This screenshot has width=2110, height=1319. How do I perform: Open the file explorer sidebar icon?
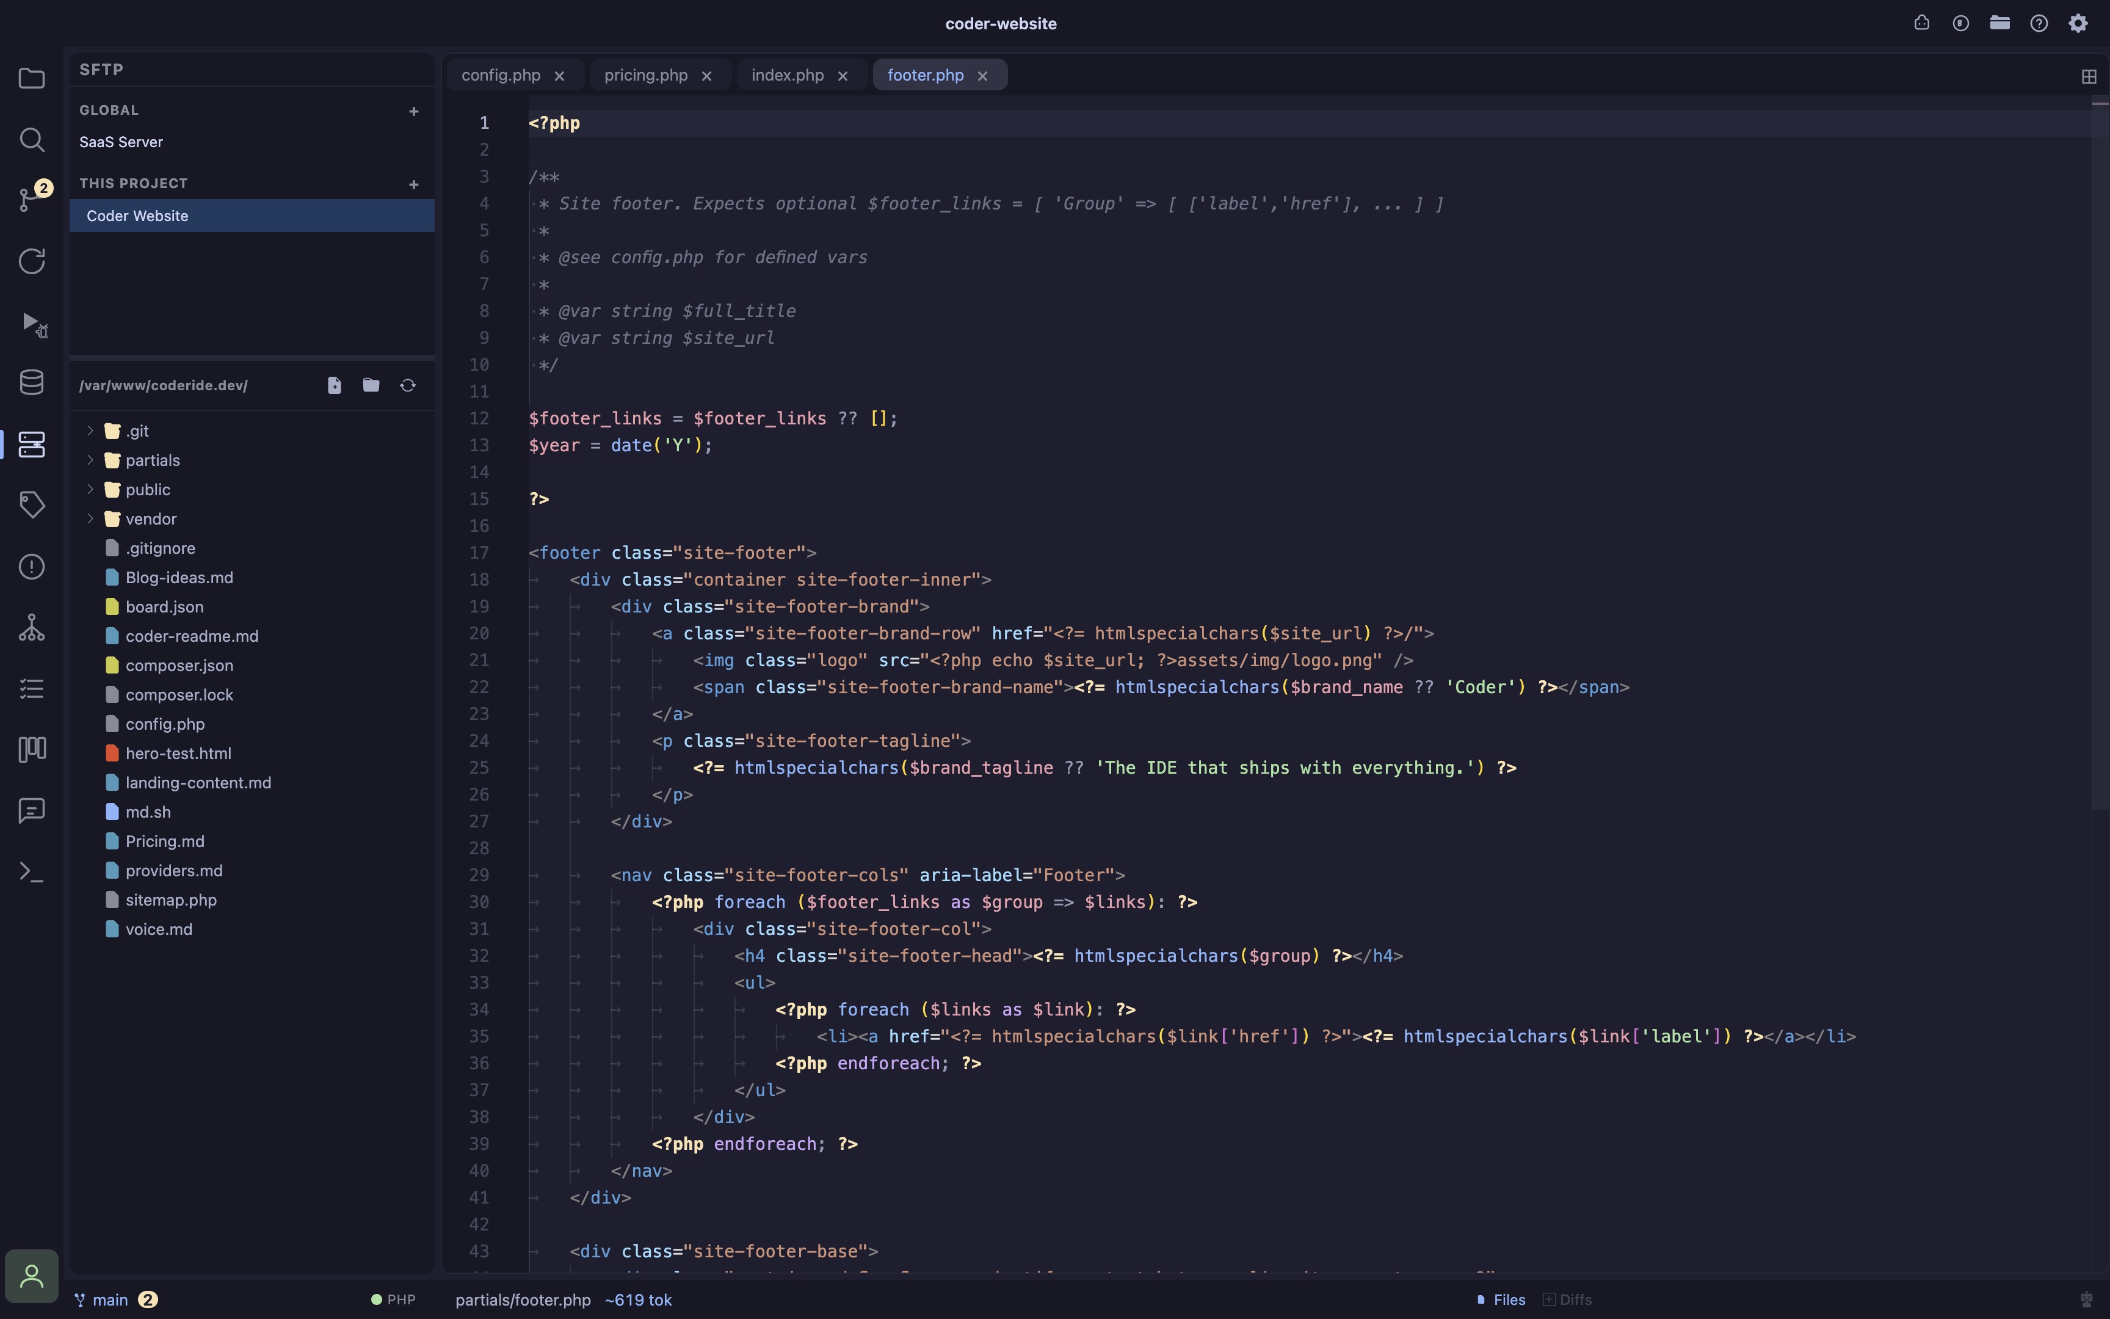tap(31, 79)
